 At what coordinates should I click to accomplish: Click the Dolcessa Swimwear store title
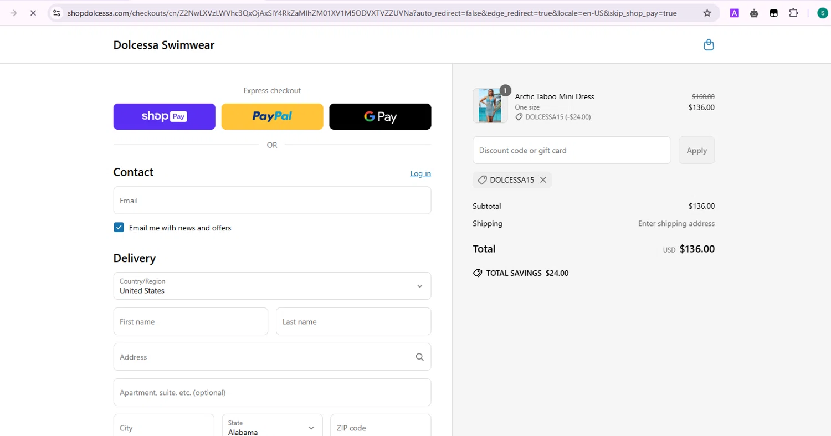tap(163, 45)
